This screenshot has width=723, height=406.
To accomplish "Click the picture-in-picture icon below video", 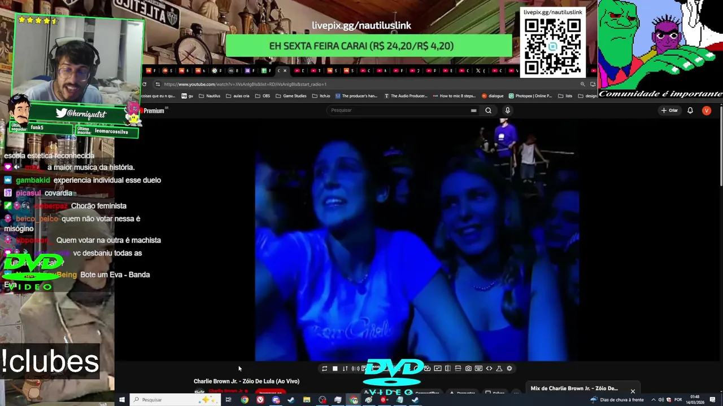I will [438, 369].
